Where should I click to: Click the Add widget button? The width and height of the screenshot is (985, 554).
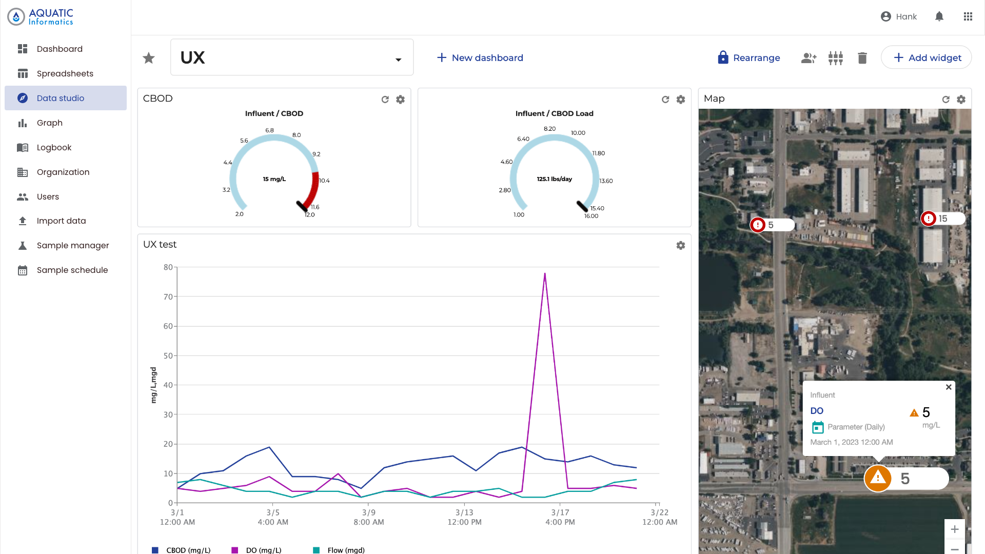coord(927,58)
